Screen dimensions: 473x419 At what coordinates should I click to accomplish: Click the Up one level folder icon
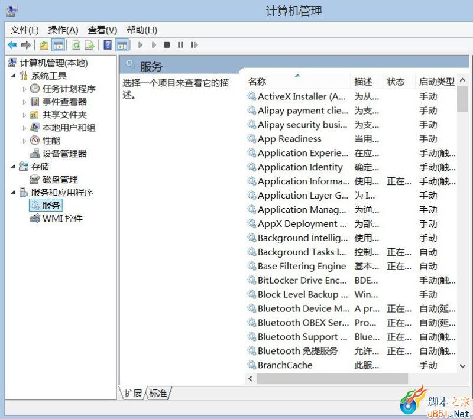[x=44, y=46]
